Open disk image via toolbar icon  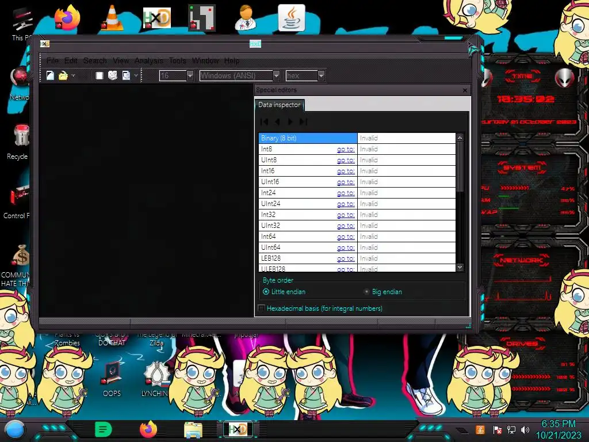coord(126,75)
